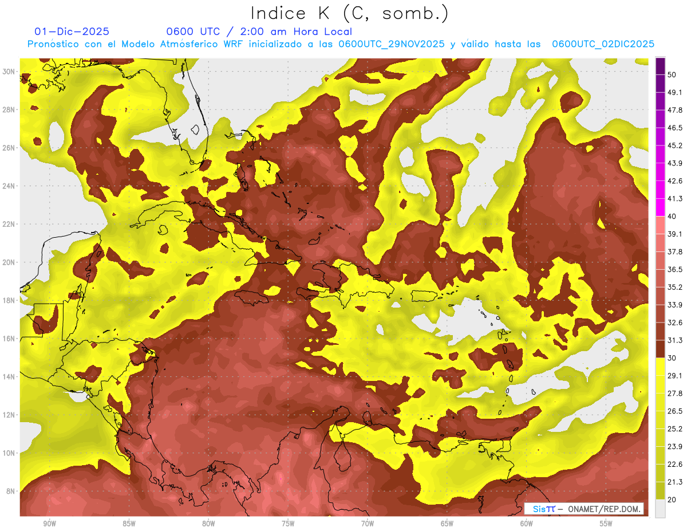Click the '30N' latitude label
687x531 pixels.
pyautogui.click(x=10, y=72)
